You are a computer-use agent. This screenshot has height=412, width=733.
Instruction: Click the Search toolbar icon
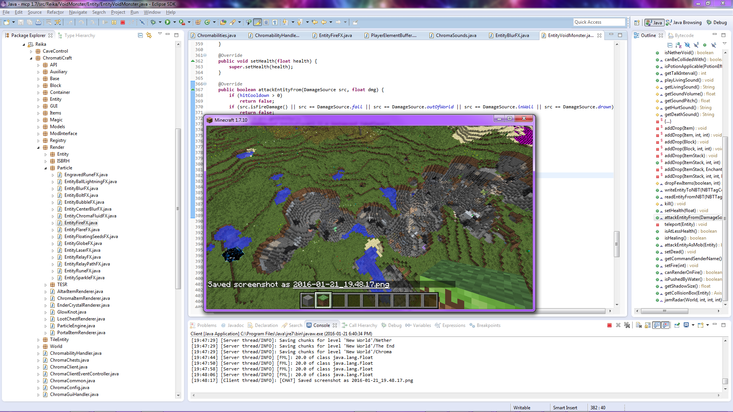[x=232, y=22]
